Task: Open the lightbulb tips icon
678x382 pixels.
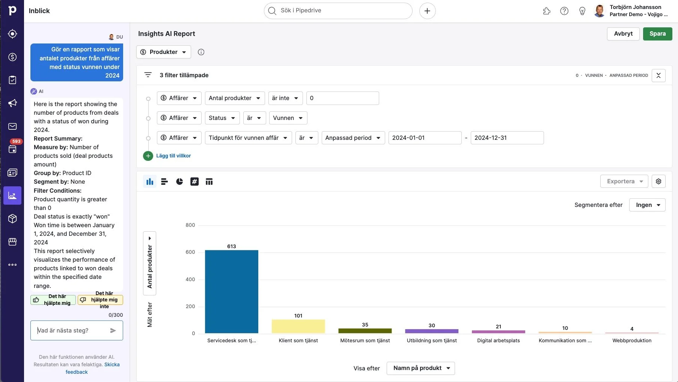Action: coord(582,11)
